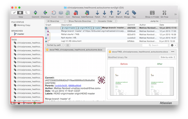Screen dimensions: 188x119
Task: Select the capitalized Clinicalprocess_healthco tag
Action: coord(28,62)
